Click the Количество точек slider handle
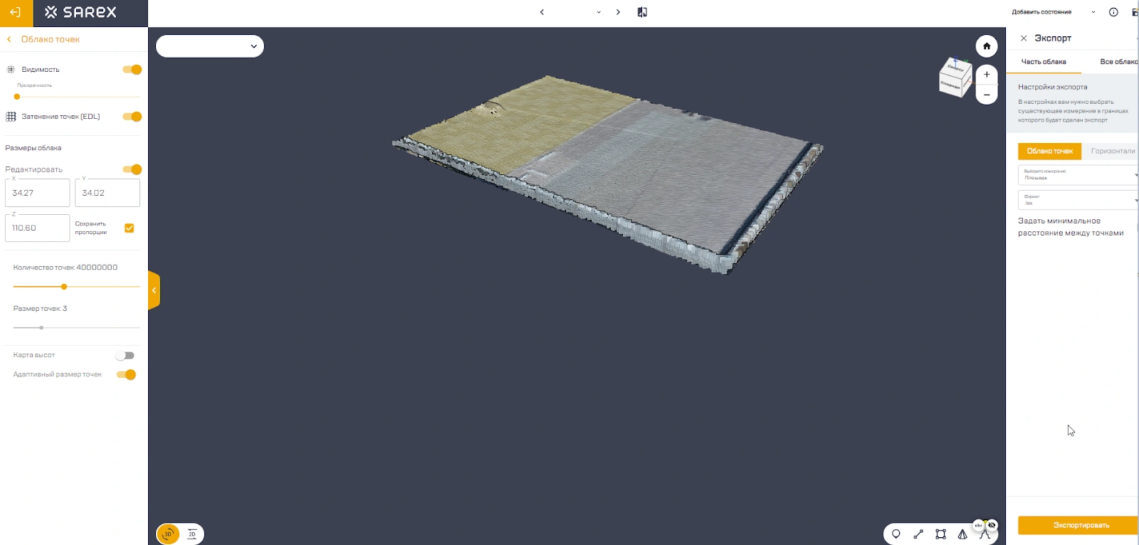Viewport: 1139px width, 545px height. tap(64, 287)
